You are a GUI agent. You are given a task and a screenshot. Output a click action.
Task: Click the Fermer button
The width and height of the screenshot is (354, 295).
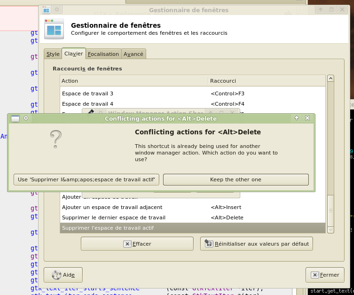324,275
